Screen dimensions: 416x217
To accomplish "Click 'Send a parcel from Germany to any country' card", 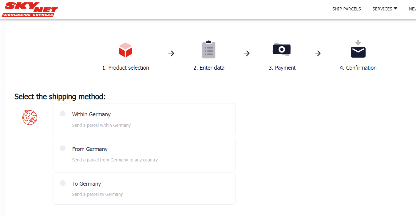I will tap(144, 154).
